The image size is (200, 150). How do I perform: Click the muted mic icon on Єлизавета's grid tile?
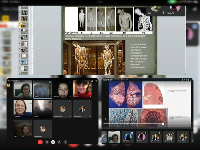click(x=89, y=102)
